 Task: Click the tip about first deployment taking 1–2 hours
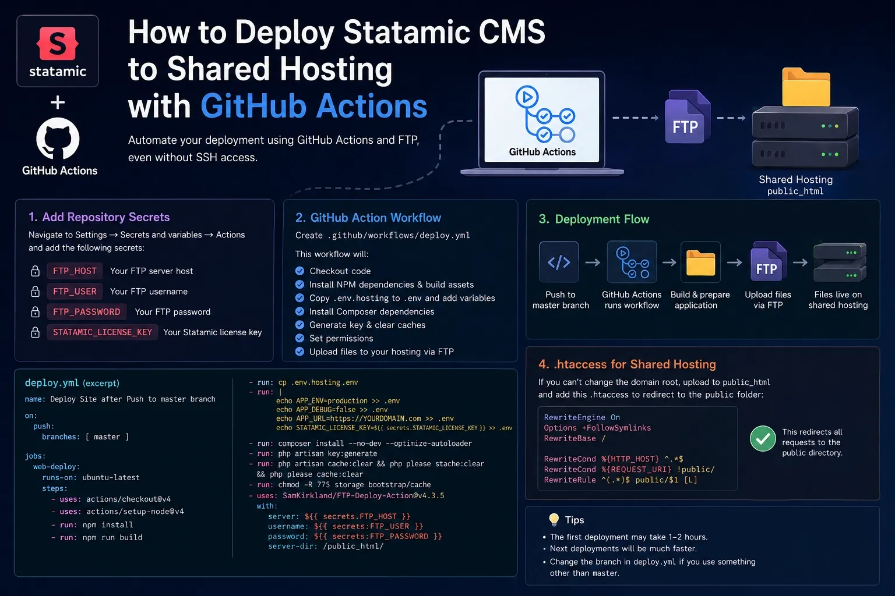(x=629, y=537)
